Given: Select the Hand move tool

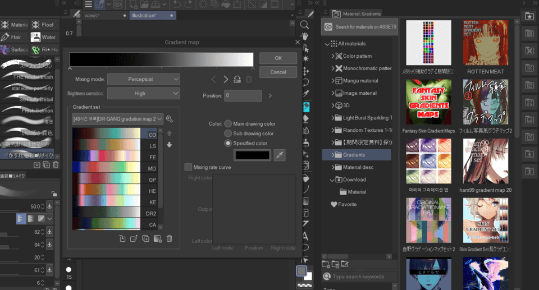Looking at the screenshot, I should pyautogui.click(x=305, y=36).
